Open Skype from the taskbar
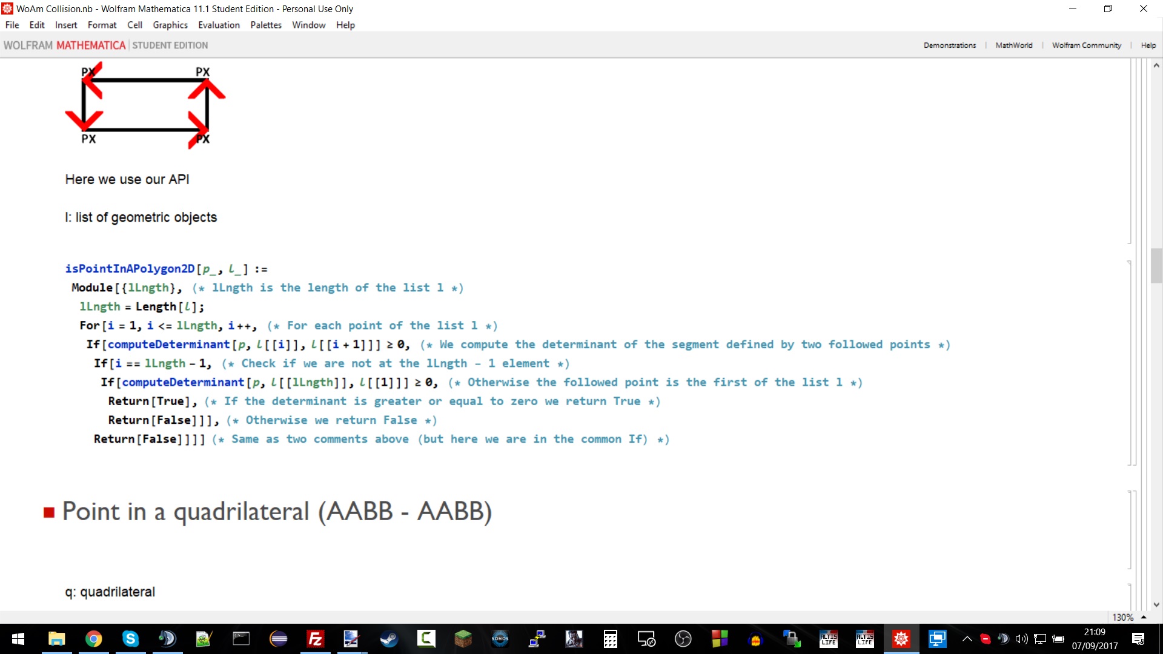 tap(130, 639)
